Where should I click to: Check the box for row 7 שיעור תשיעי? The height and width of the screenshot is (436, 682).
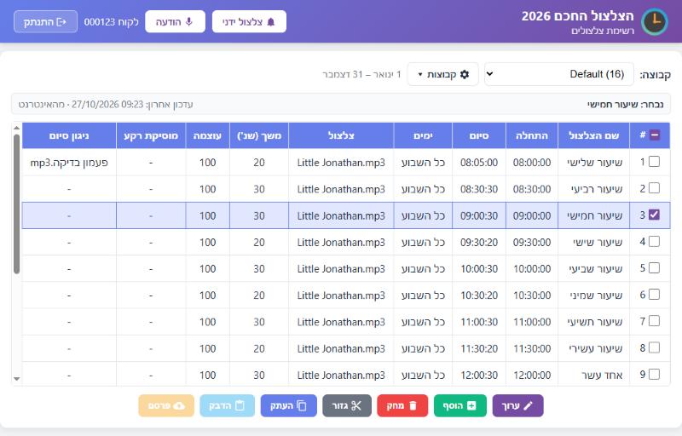[x=654, y=321]
